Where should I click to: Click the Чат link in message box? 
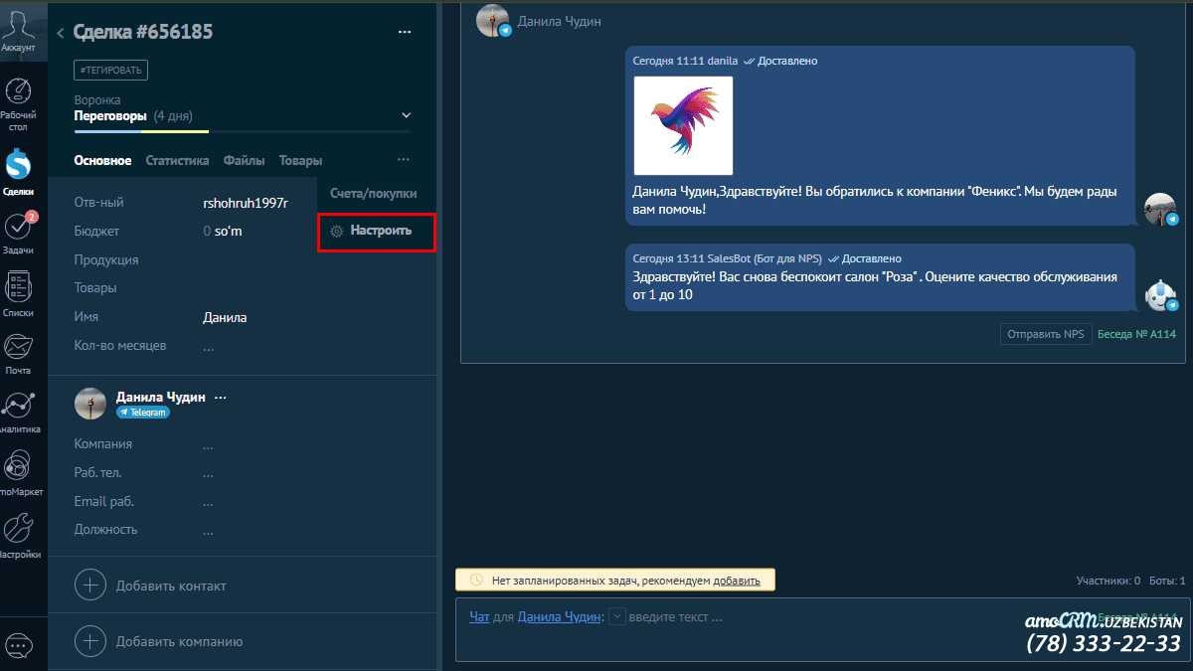click(479, 617)
